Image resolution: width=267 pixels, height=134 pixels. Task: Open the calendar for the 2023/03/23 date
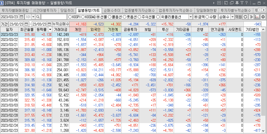coord(22,17)
